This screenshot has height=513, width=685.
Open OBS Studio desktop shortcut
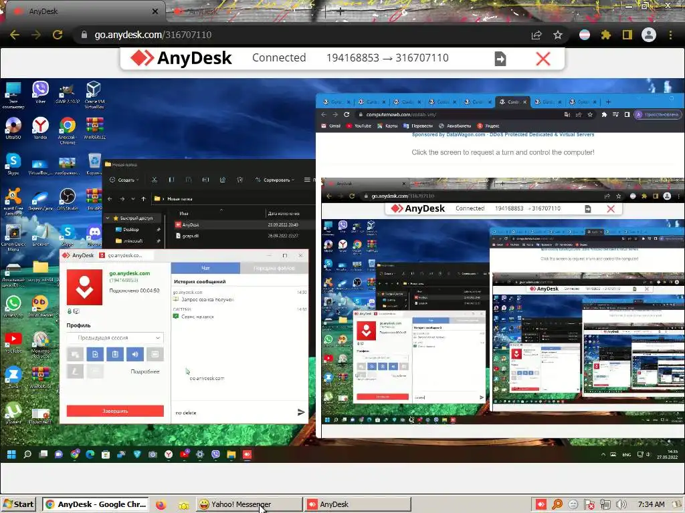68,199
